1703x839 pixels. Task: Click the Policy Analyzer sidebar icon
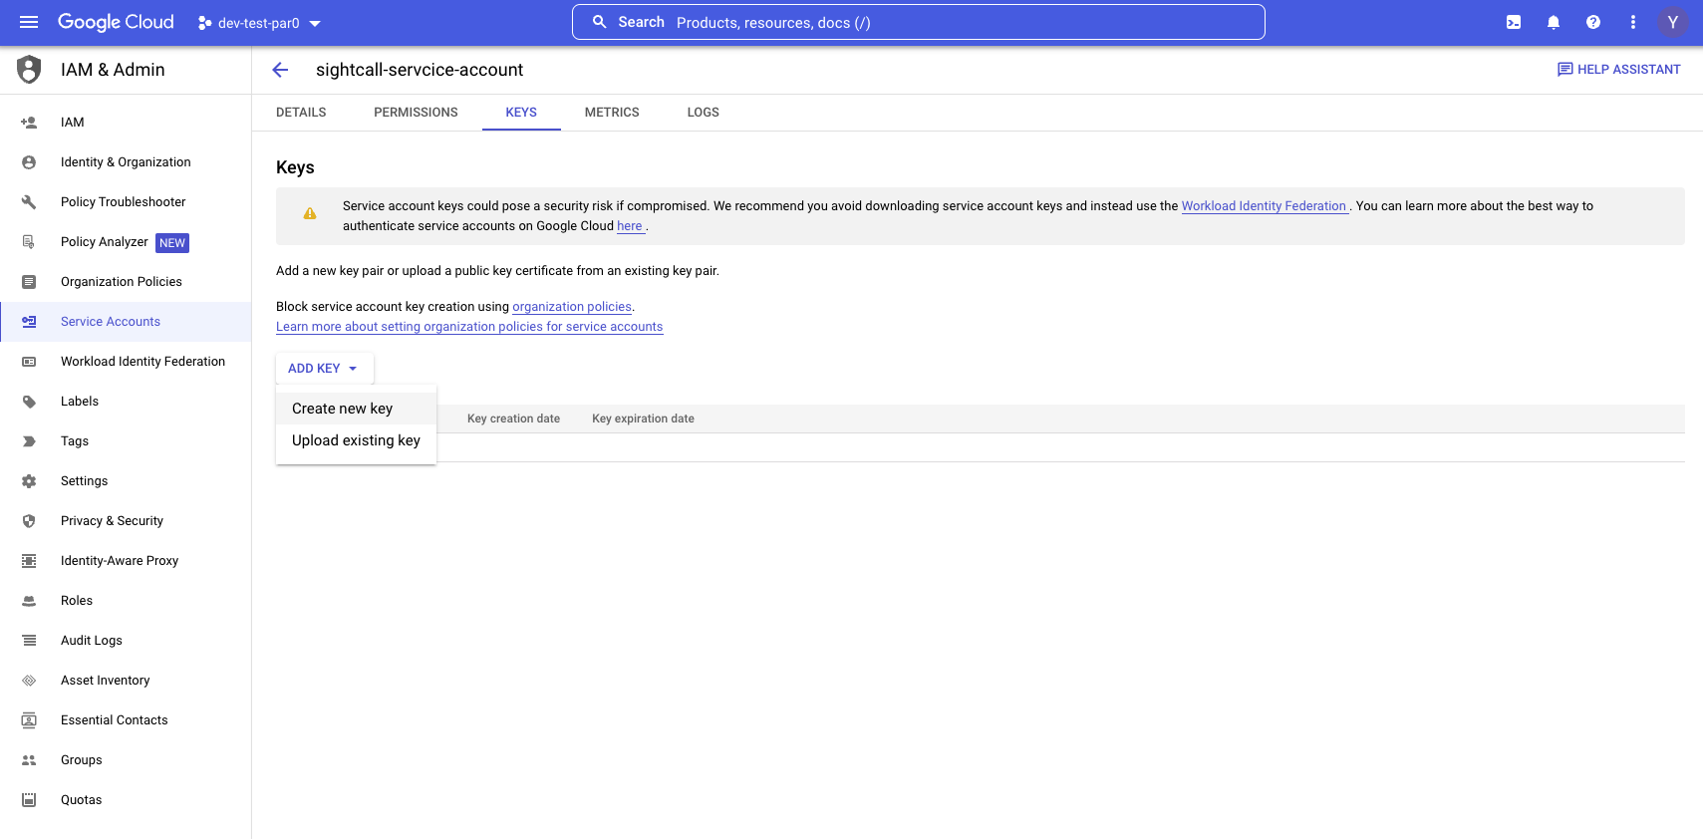click(x=29, y=242)
